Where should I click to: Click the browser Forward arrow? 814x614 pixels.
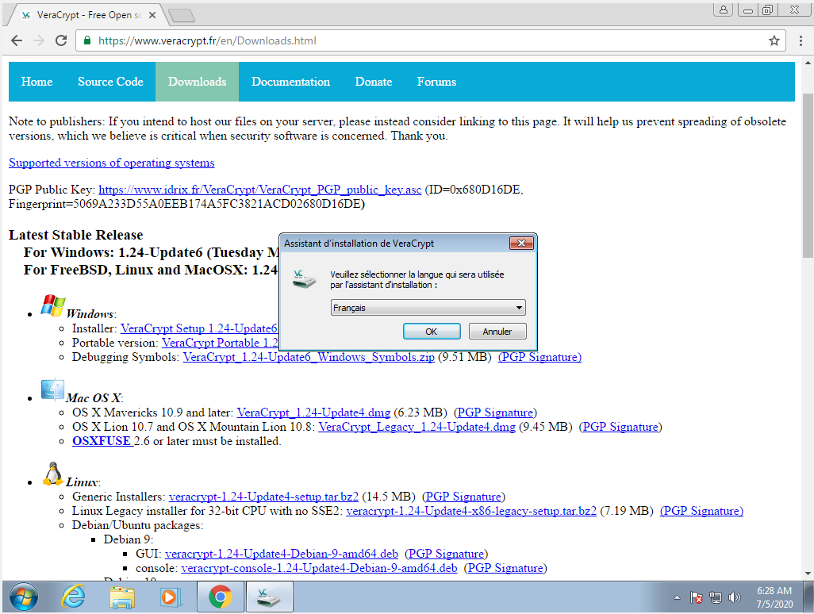(x=39, y=40)
